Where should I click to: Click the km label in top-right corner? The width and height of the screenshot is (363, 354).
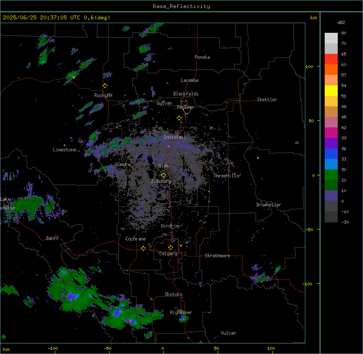pyautogui.click(x=314, y=18)
